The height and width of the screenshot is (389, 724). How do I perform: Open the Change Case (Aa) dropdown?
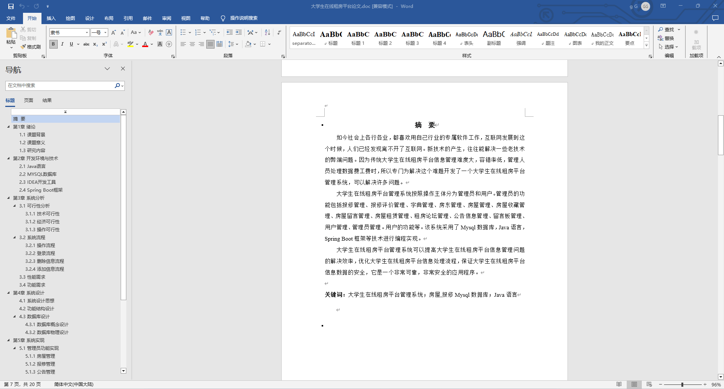point(136,32)
